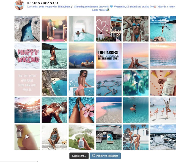
Task: Open the Don't Tell People Your Plans post
Action: coord(27,83)
